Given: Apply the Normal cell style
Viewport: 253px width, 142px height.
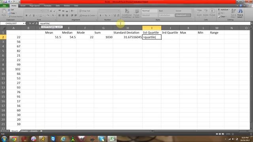Looking at the screenshot, I should (149, 11).
